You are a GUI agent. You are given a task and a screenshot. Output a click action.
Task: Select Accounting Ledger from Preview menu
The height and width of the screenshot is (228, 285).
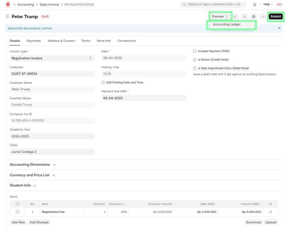pyautogui.click(x=227, y=24)
